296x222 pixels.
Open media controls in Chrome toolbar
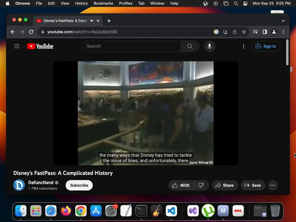(x=256, y=32)
